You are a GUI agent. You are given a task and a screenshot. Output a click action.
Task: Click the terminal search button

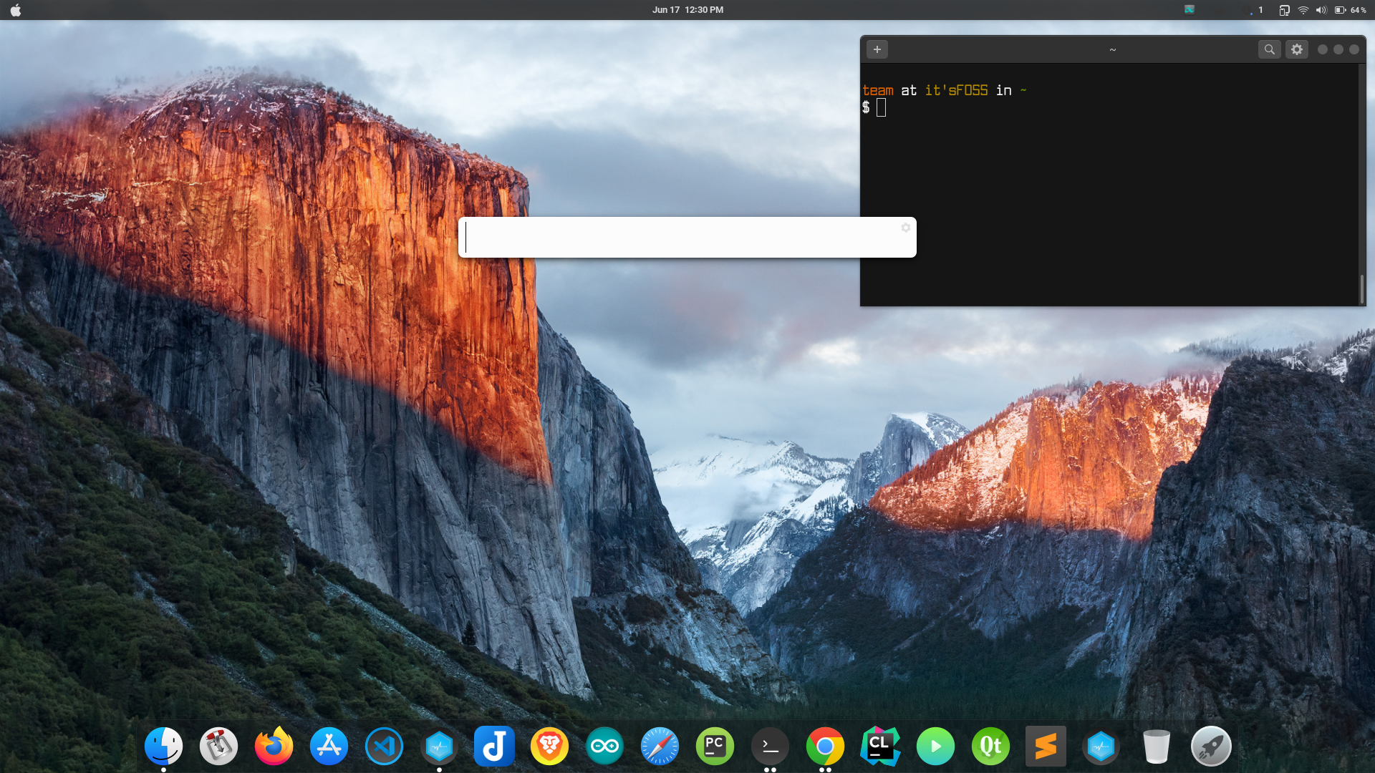point(1269,49)
